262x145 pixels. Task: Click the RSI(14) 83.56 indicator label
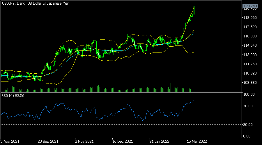[x=13, y=96]
